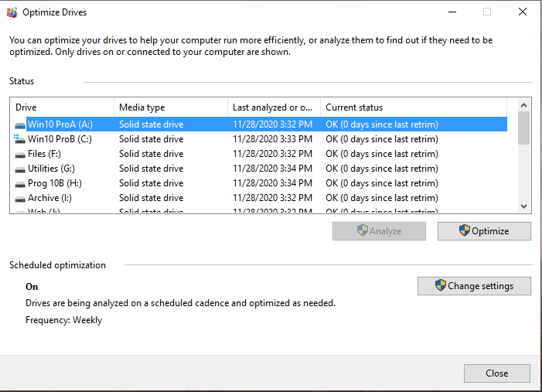Click the Utilities (G:) drive icon
The height and width of the screenshot is (392, 542).
coord(20,169)
